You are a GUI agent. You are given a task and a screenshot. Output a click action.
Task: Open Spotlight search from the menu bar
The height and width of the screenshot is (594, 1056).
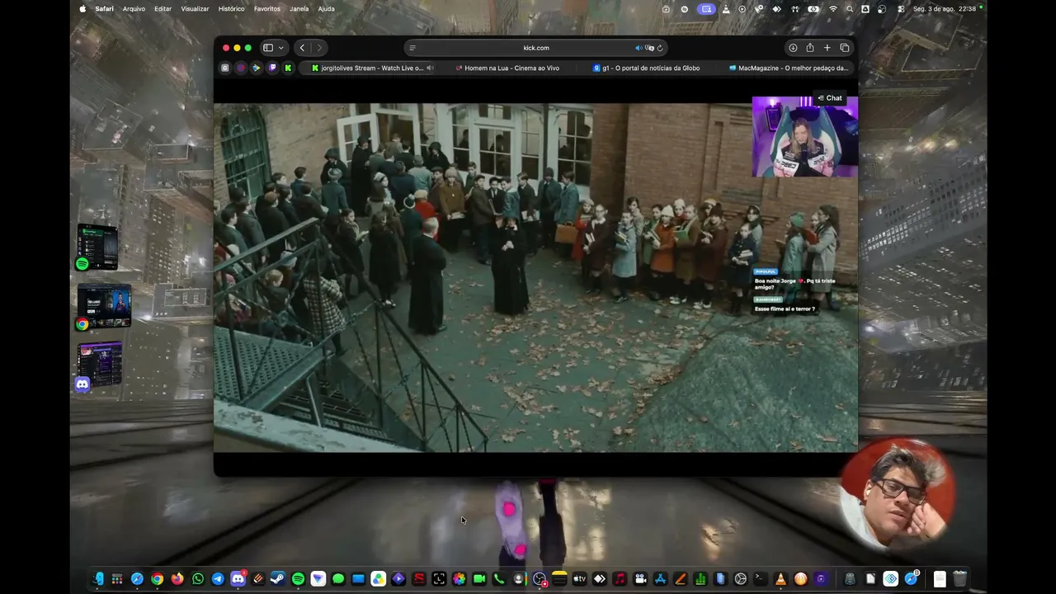tap(850, 9)
